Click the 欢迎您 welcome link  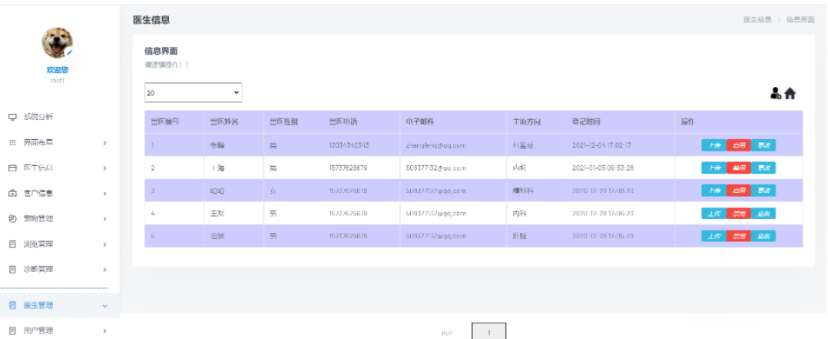tap(57, 70)
